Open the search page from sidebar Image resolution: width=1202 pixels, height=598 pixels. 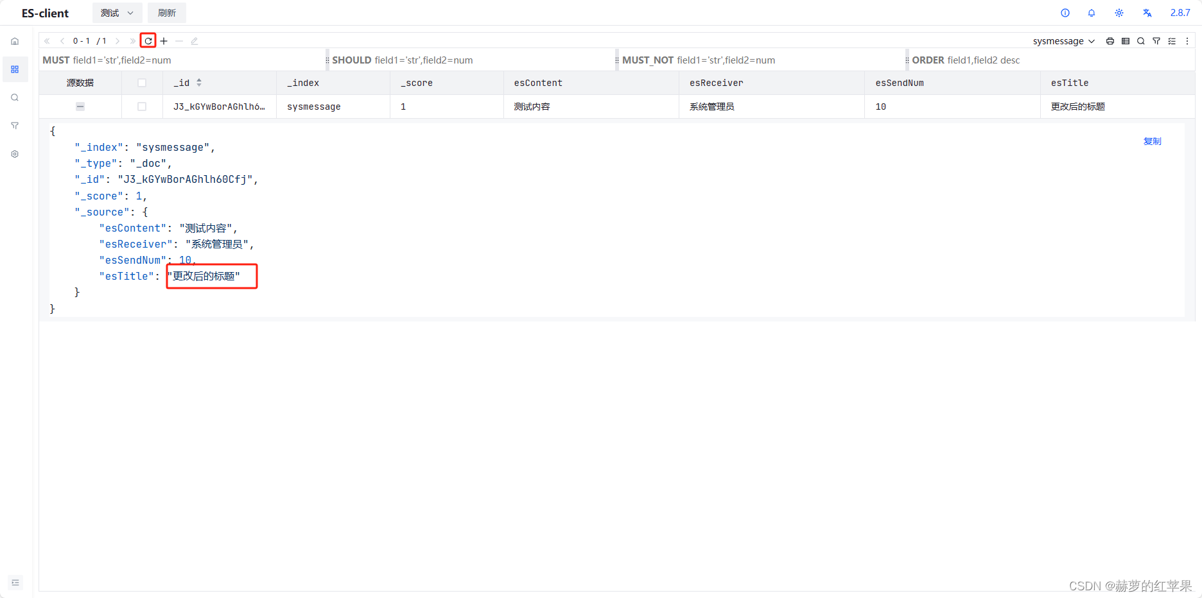click(15, 98)
